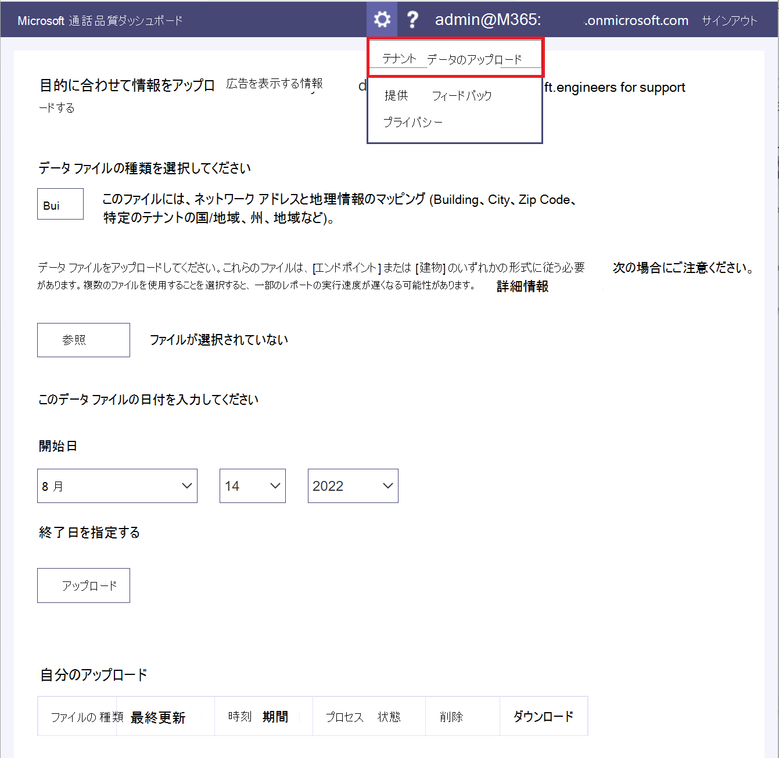Viewport: 779px width, 758px height.
Task: Click the ファイルの種類 column header
Action: (87, 717)
